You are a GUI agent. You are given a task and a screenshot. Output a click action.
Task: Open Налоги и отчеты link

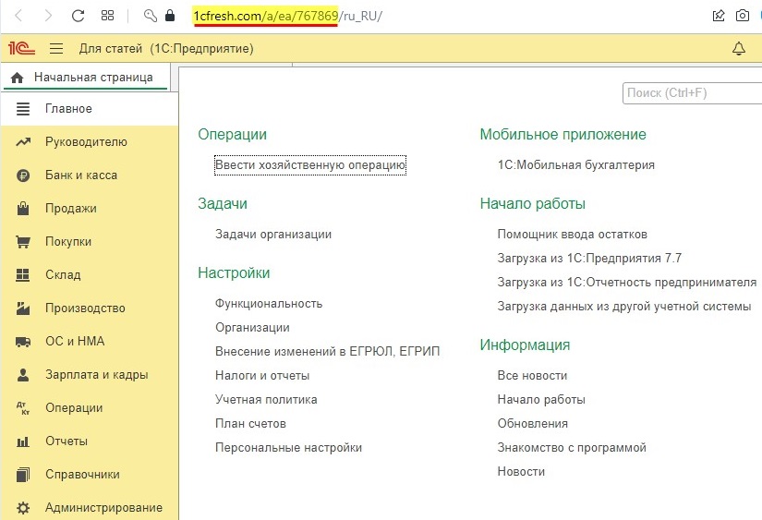tap(262, 376)
